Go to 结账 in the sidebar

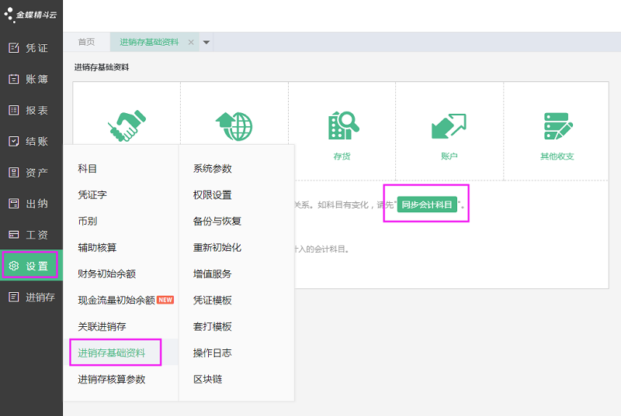coord(31,141)
